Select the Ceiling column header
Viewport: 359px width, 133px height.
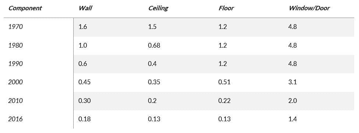coord(158,8)
